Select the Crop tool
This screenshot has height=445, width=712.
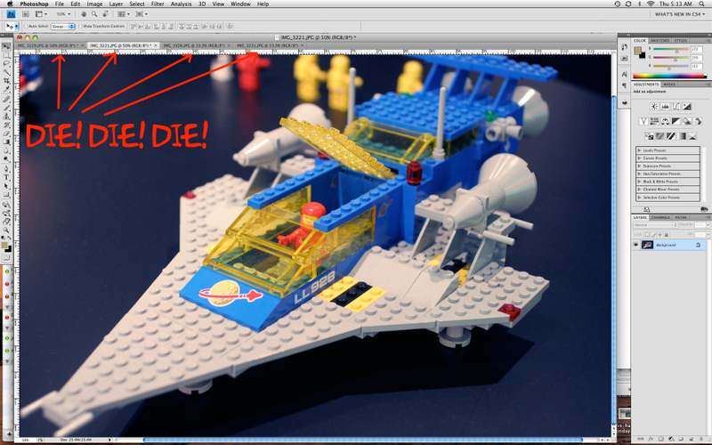pos(6,81)
